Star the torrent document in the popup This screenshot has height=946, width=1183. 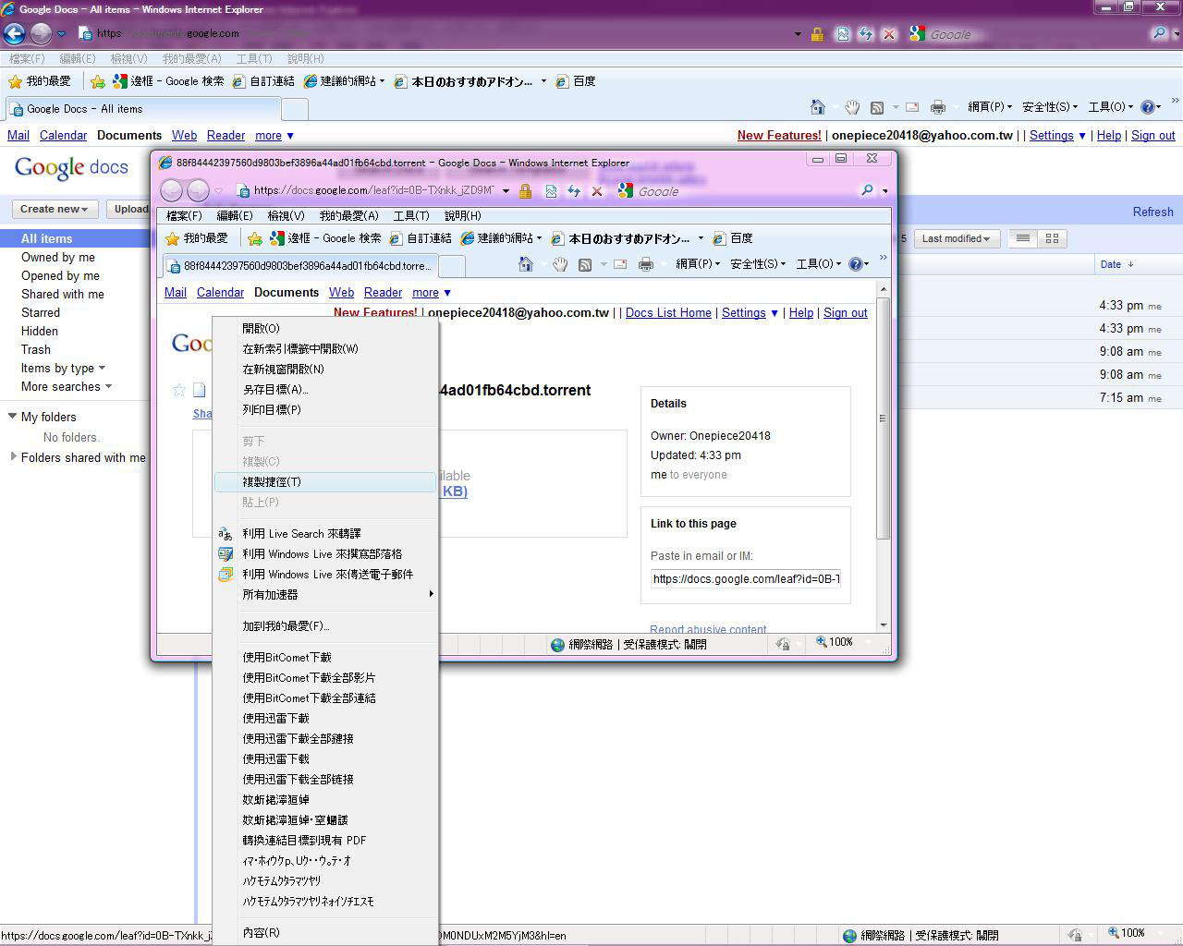coord(179,390)
